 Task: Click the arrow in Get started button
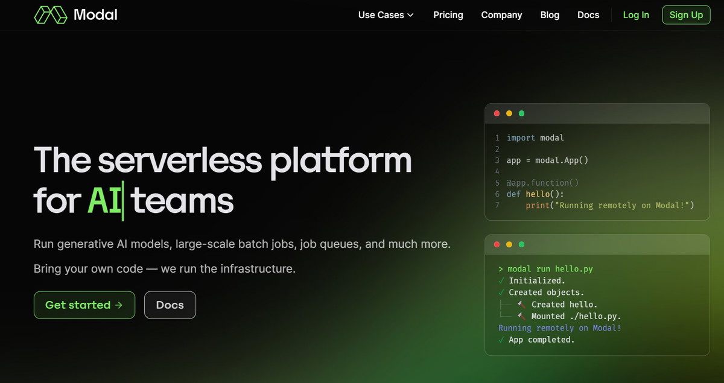119,305
